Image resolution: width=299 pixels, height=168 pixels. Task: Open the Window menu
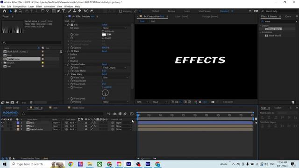click(69, 7)
